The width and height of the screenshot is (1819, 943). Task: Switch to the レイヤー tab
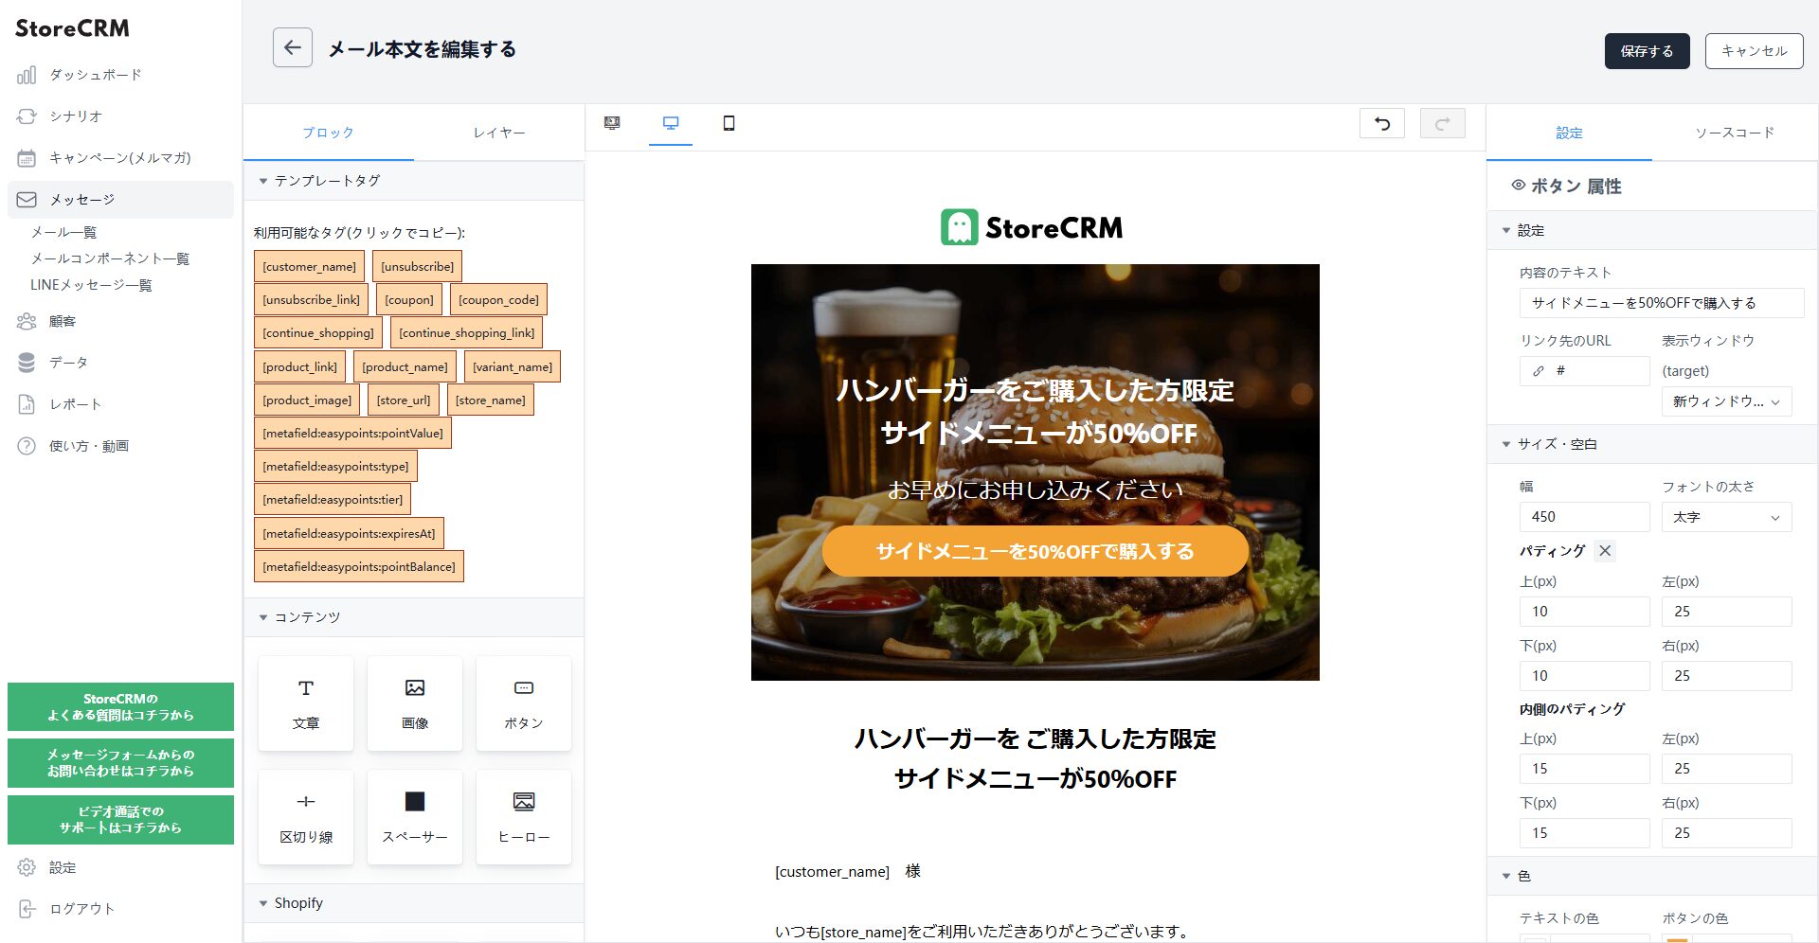point(499,133)
